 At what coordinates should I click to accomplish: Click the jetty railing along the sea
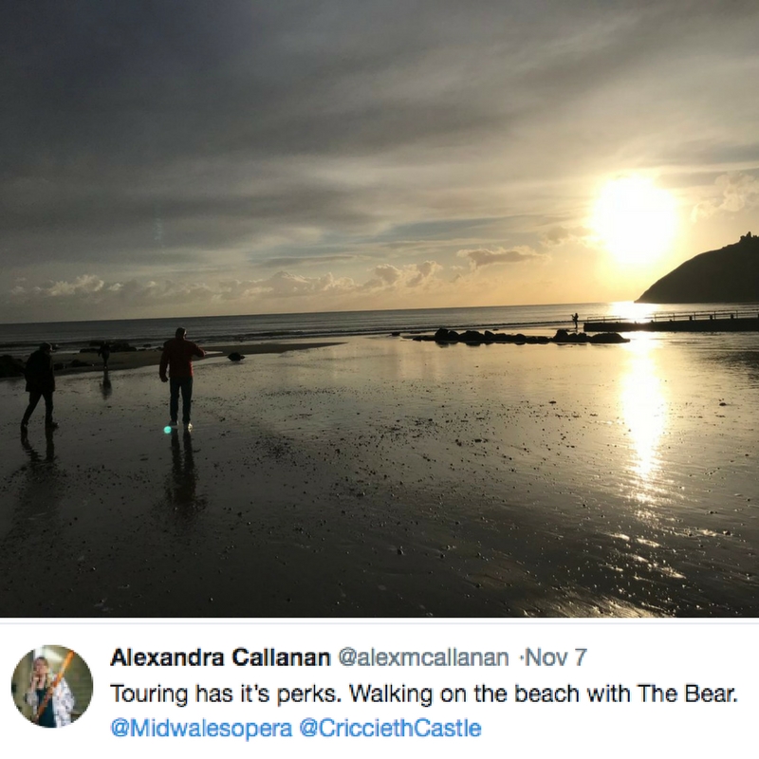671,318
